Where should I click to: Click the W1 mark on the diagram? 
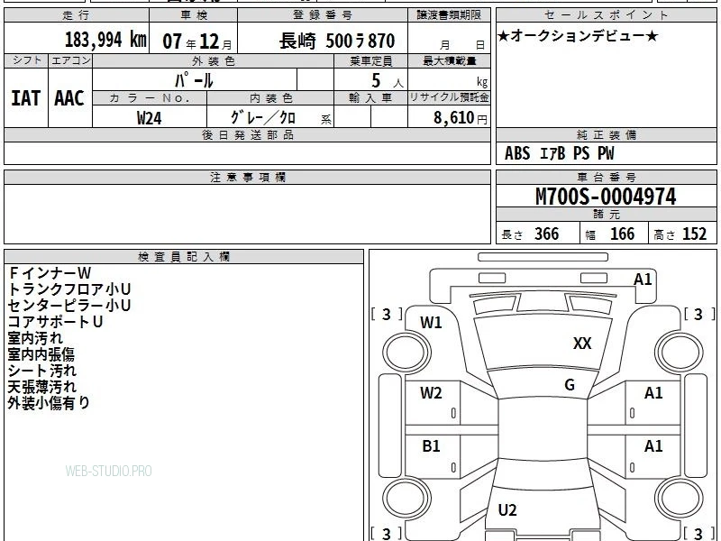click(431, 323)
